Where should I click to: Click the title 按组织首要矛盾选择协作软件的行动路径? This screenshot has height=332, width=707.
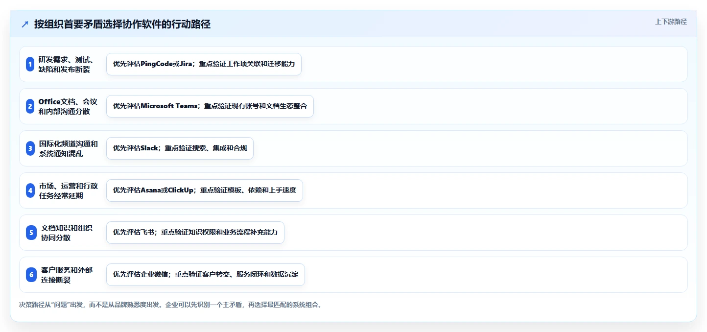pos(122,24)
